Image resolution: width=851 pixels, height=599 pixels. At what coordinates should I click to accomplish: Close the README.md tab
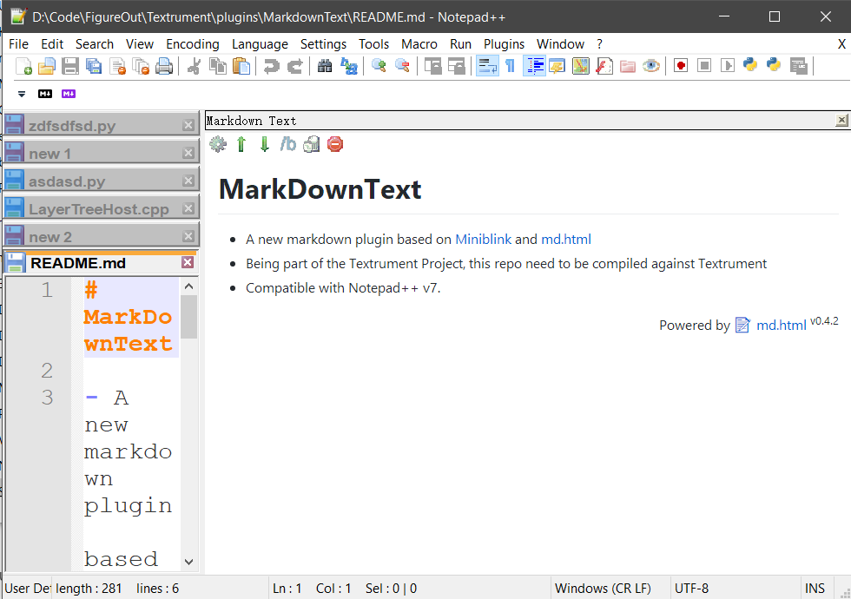coord(188,262)
